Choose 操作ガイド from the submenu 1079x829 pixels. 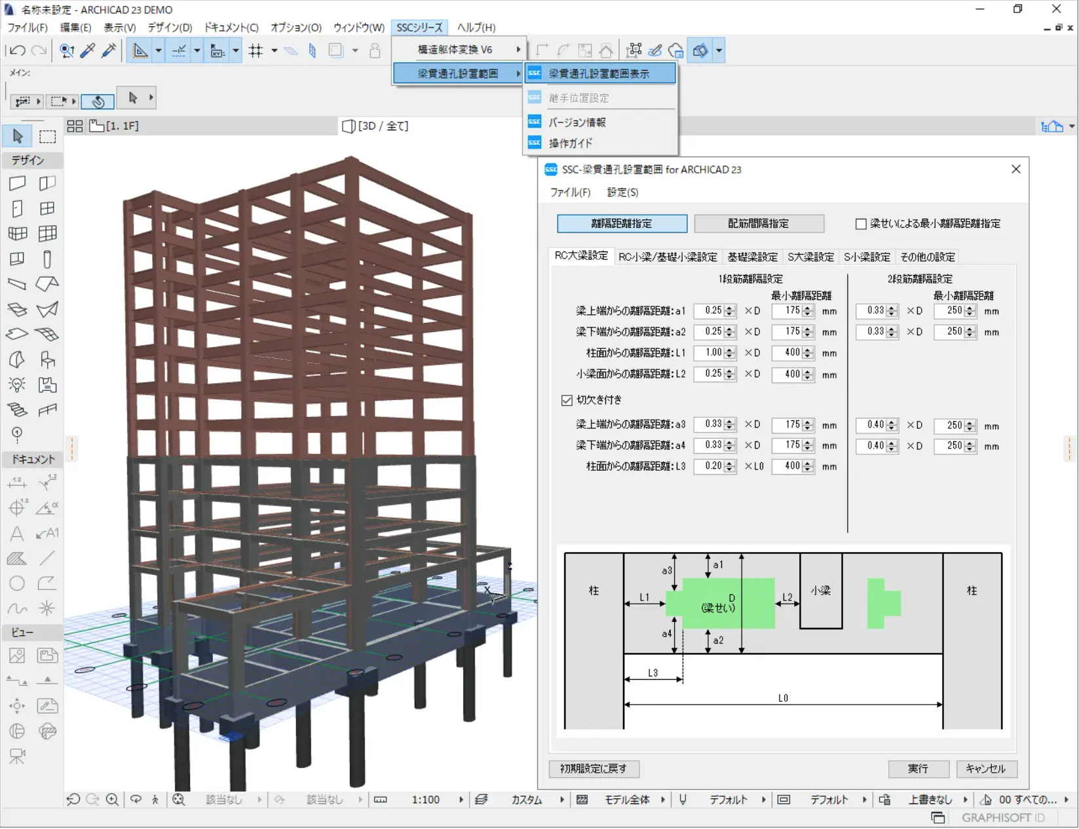click(x=600, y=143)
